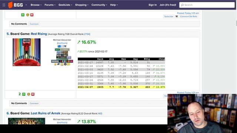Open the Red Rising box cover thumbnail
The height and width of the screenshot is (133, 237).
pos(27,52)
